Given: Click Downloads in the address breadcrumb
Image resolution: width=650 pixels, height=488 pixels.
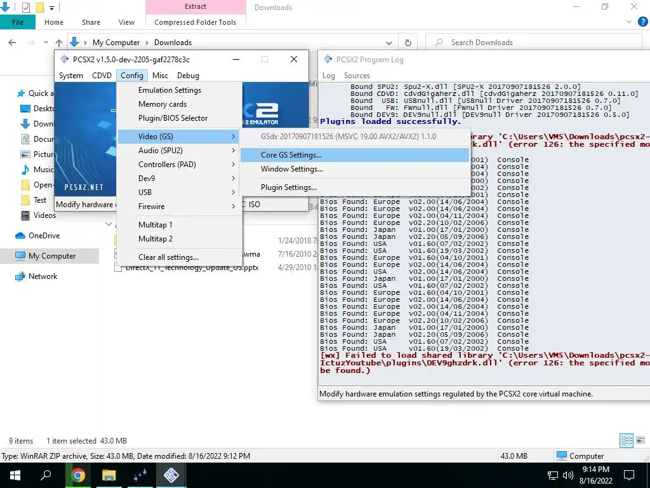Looking at the screenshot, I should pos(173,43).
